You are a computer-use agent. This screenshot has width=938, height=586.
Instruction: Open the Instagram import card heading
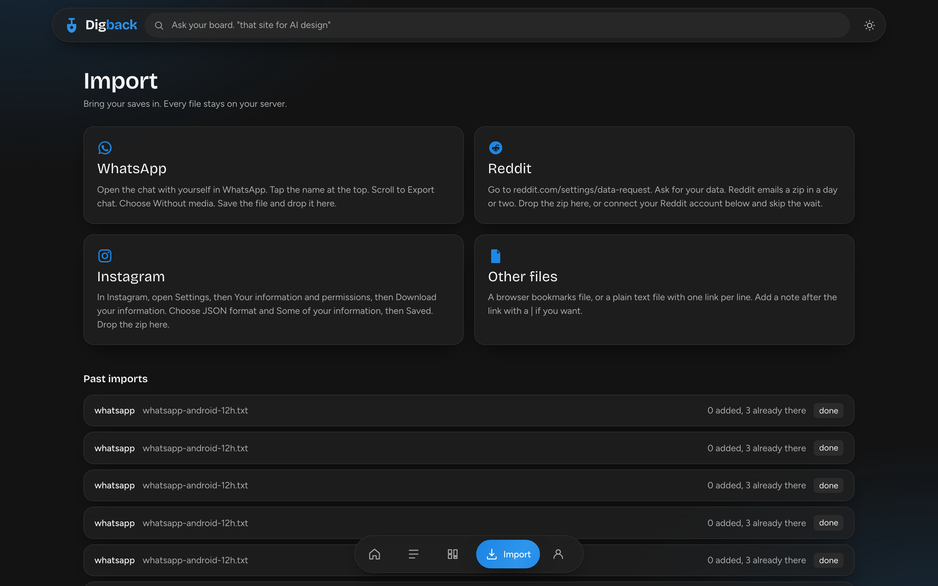[x=131, y=277]
